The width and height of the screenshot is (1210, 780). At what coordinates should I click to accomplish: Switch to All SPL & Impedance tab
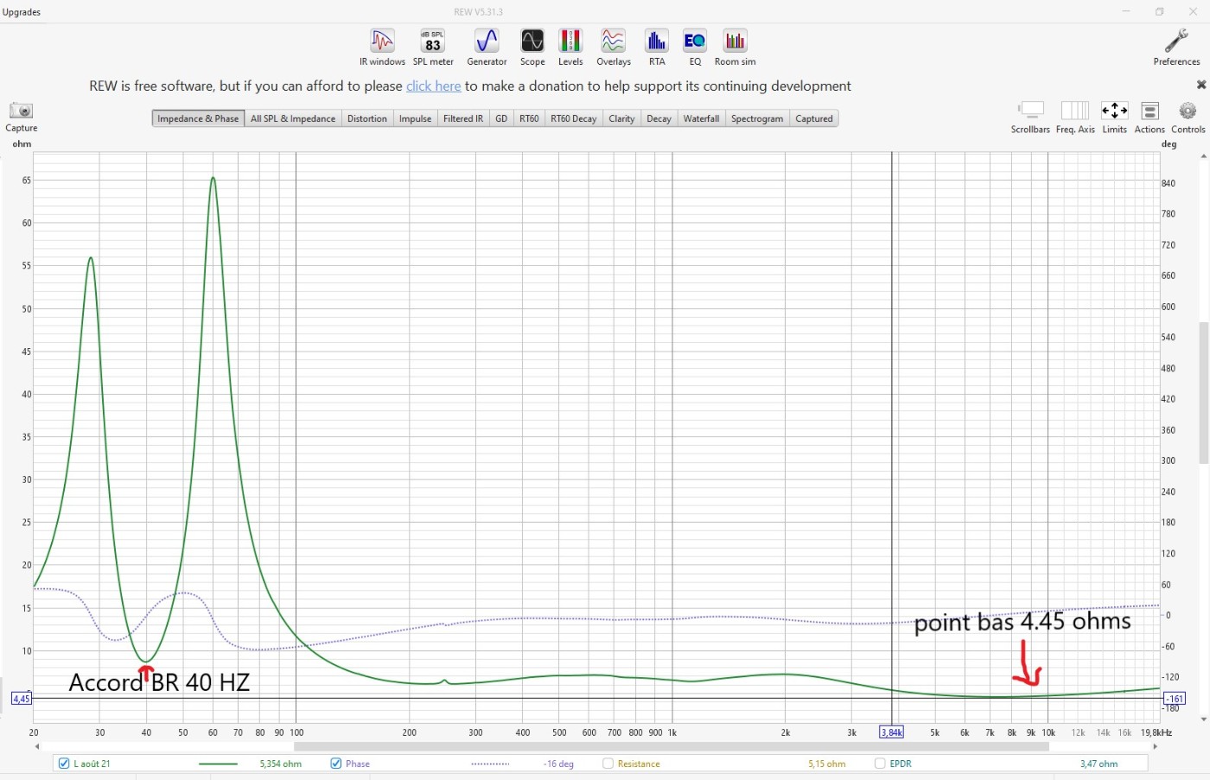tap(293, 118)
